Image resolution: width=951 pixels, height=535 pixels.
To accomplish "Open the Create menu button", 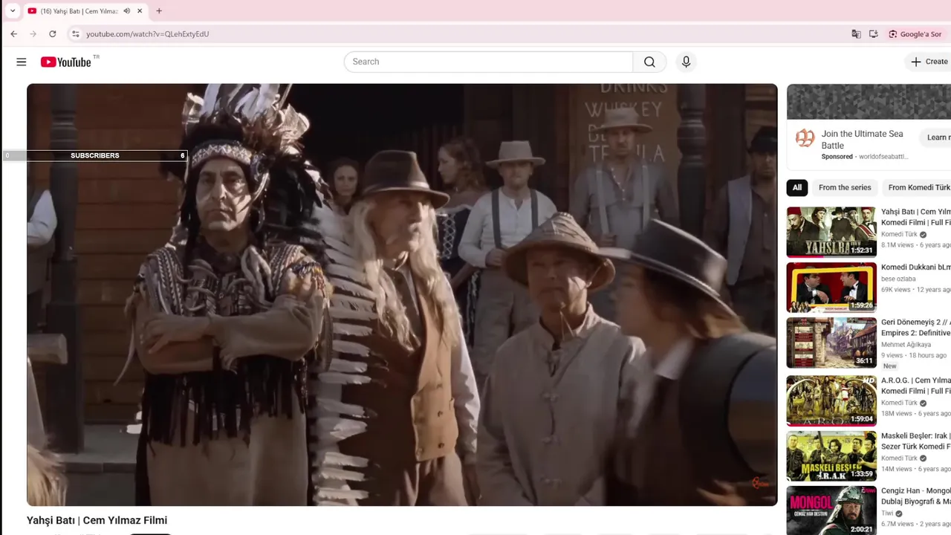I will point(929,62).
